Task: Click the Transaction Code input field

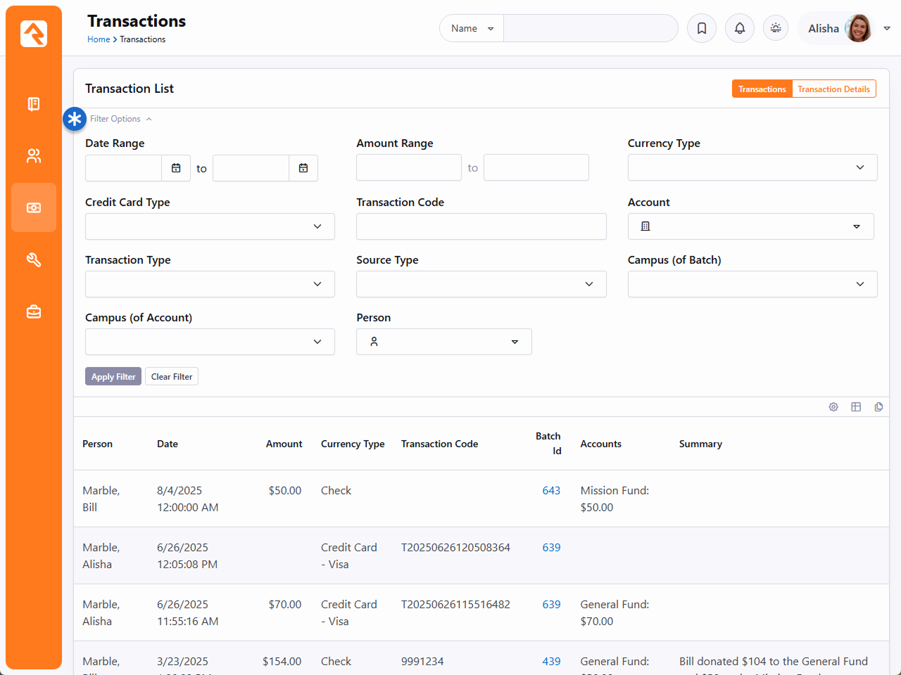Action: (x=481, y=226)
